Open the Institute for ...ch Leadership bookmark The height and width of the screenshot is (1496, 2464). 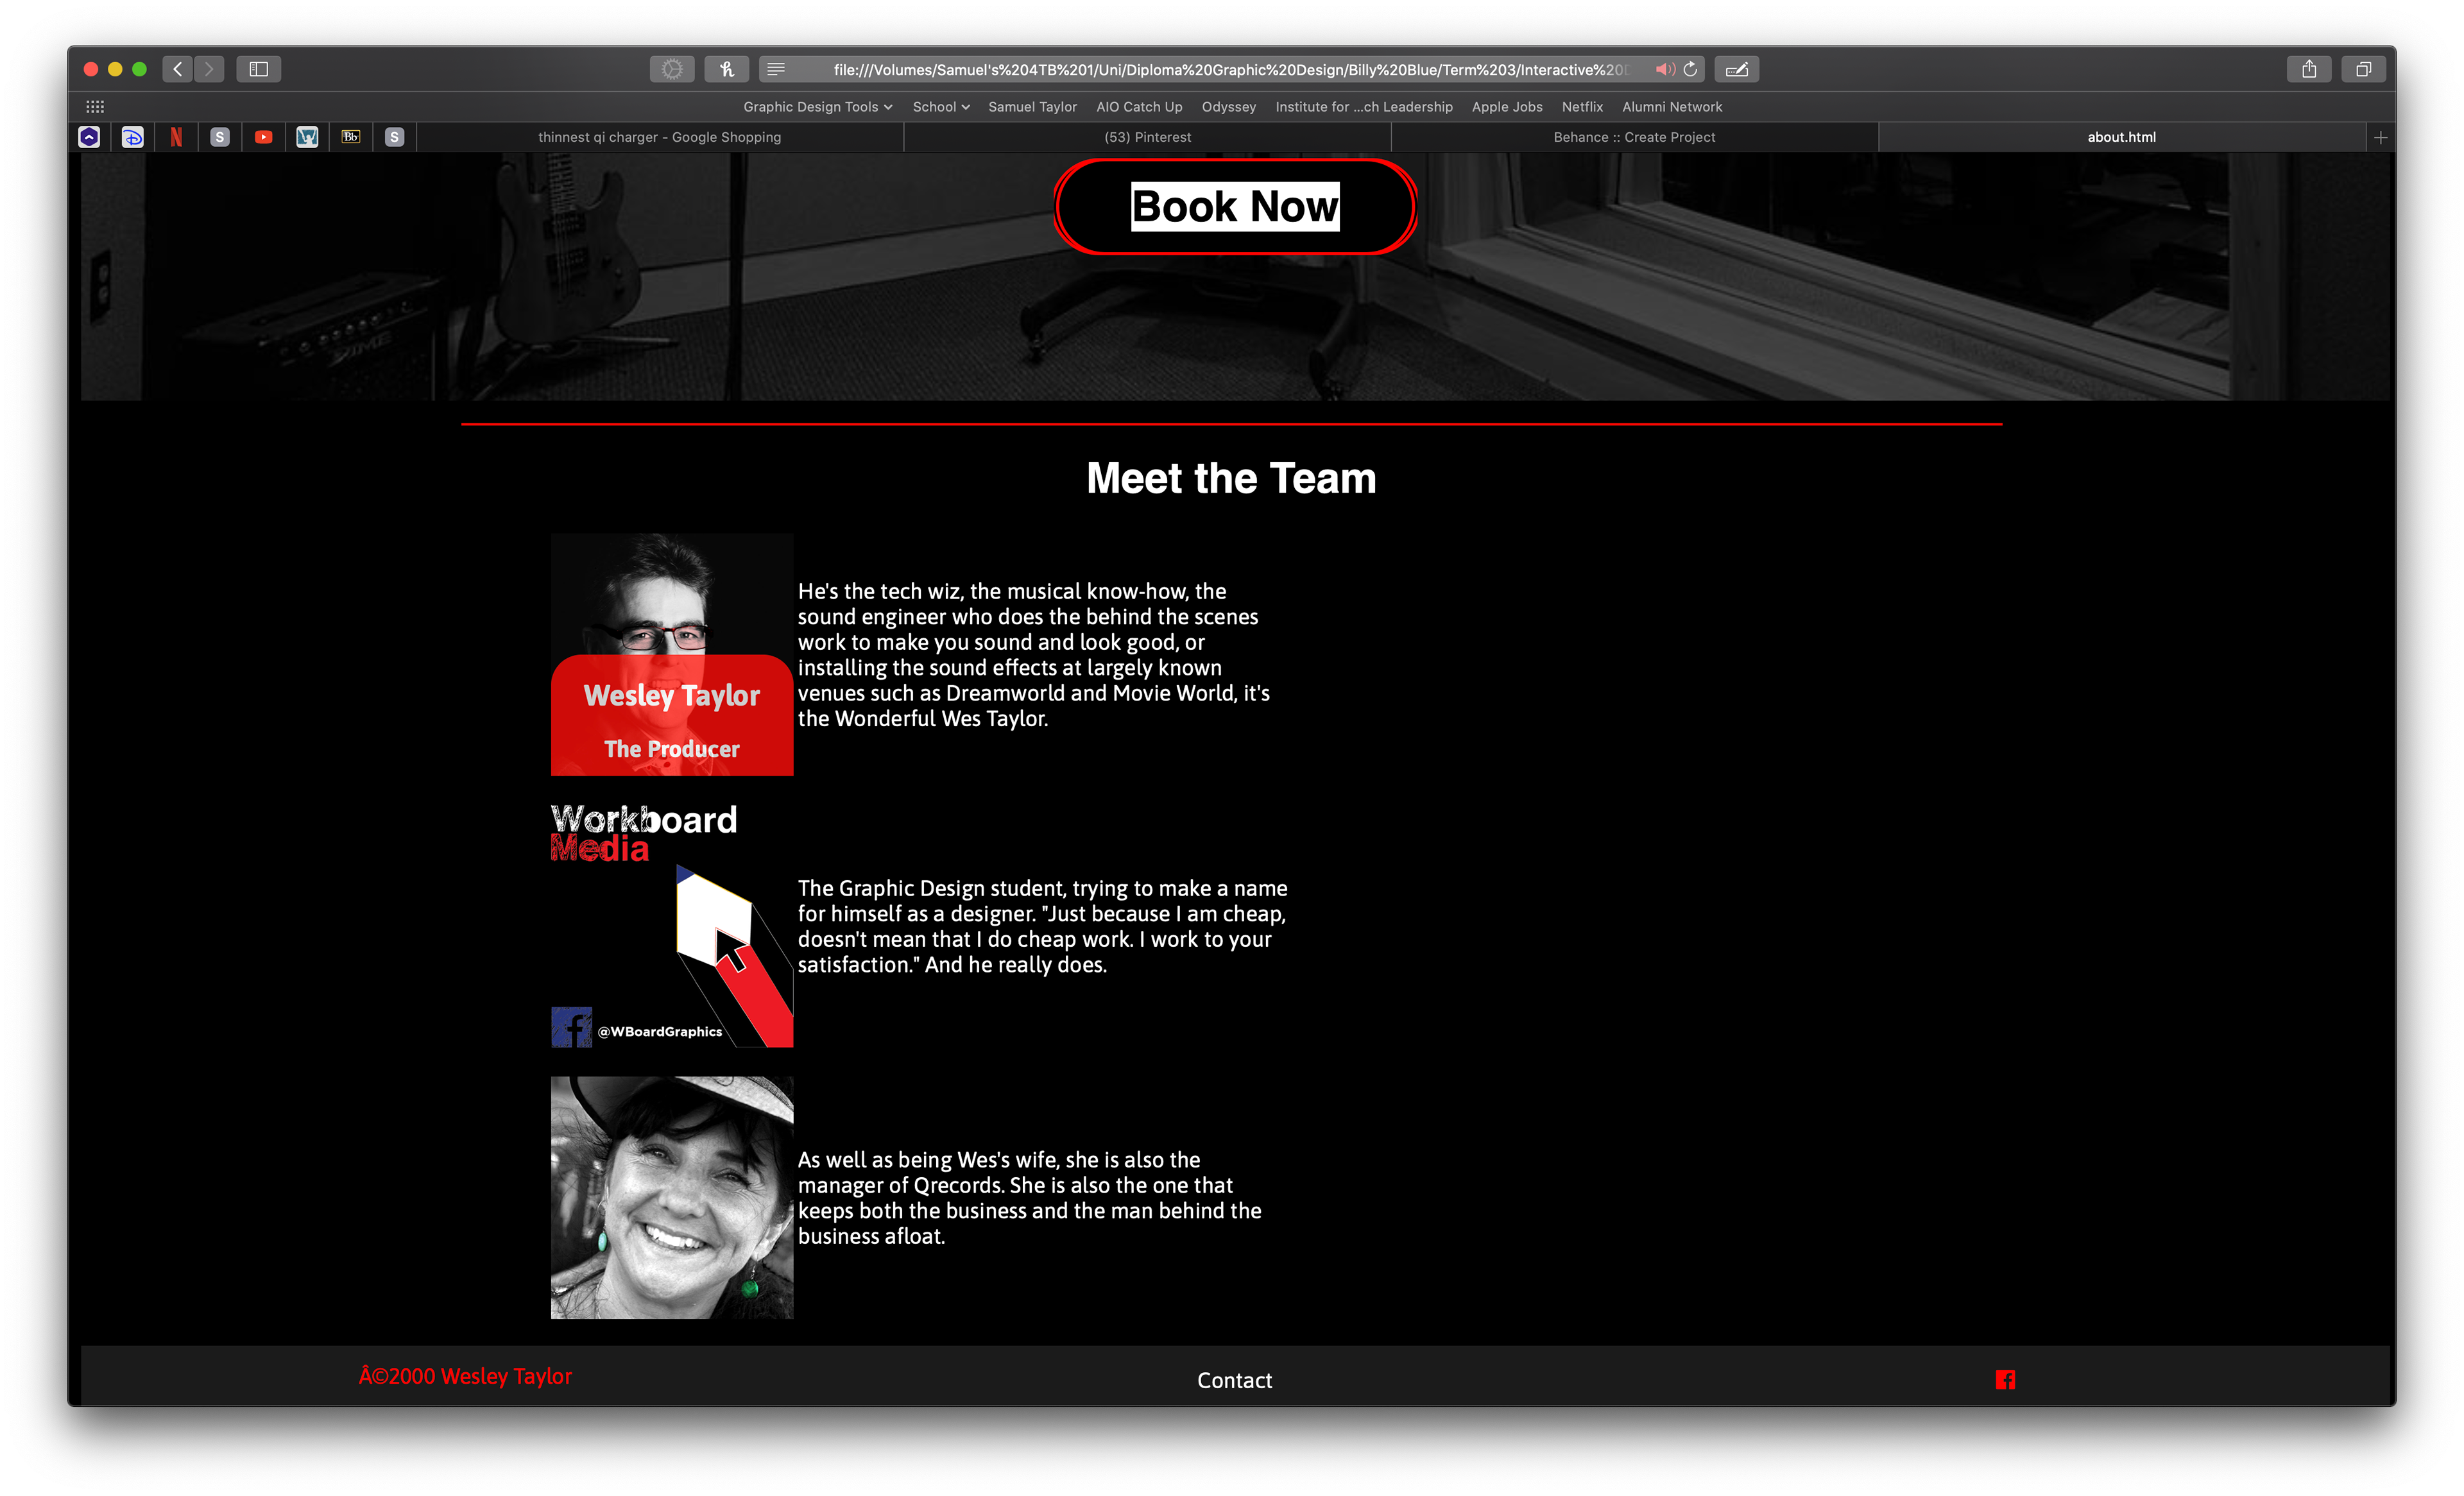1363,107
